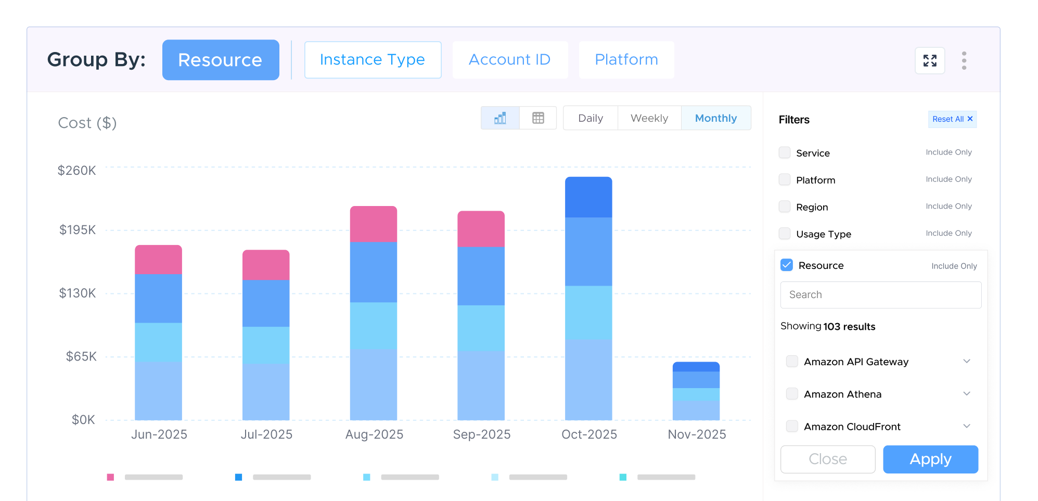This screenshot has height=501, width=1038.
Task: Enable the Service filter checkbox
Action: [785, 152]
